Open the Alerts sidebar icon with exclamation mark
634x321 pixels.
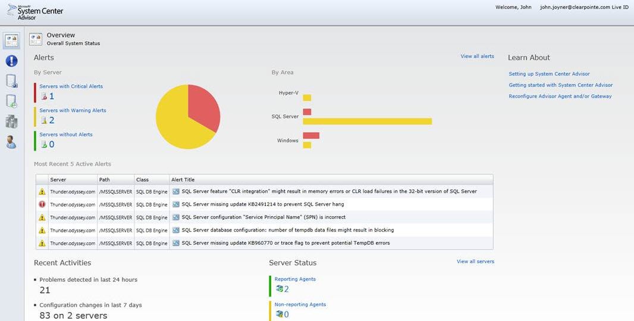pos(11,61)
